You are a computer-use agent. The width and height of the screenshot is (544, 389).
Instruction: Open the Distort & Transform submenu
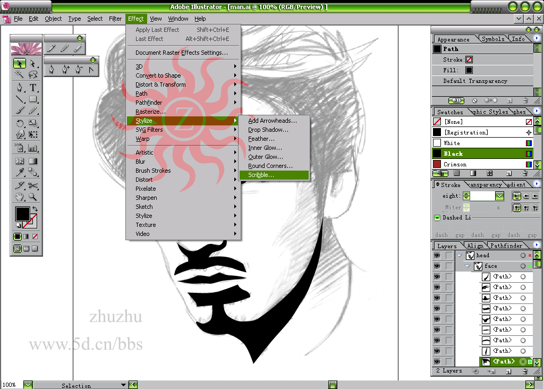click(x=183, y=84)
